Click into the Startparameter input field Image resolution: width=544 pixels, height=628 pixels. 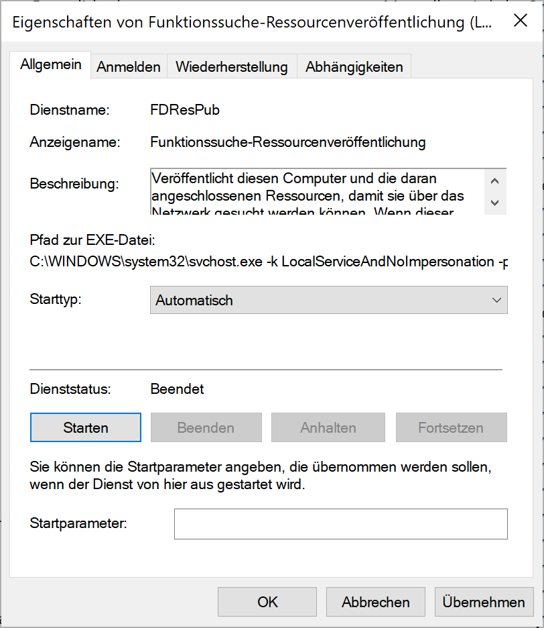tap(340, 524)
